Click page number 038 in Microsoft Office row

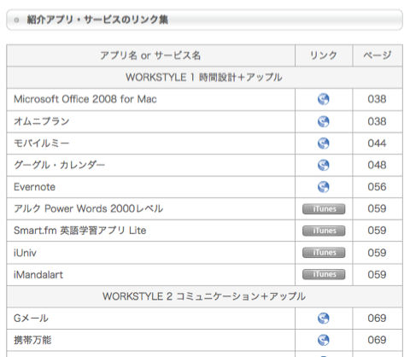(x=377, y=99)
